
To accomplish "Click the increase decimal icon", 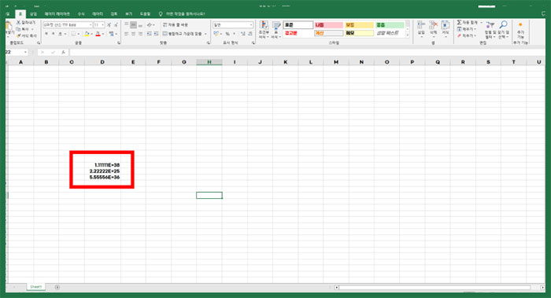I will 243,34.
